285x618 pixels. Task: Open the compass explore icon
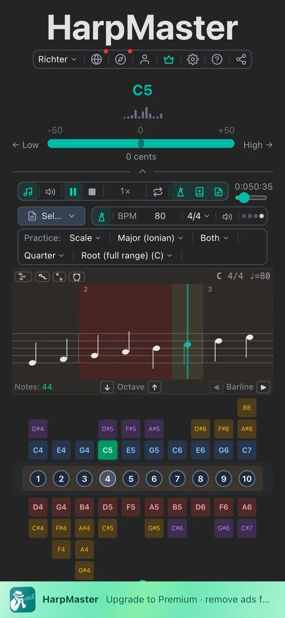[x=120, y=60]
